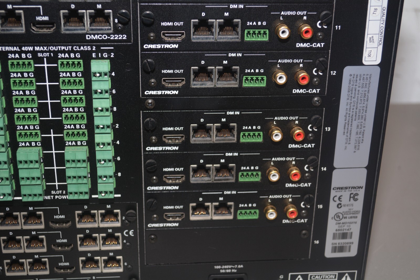Click the slot number 16 label
Image resolution: width=420 pixels, height=280 pixels.
[x=317, y=242]
